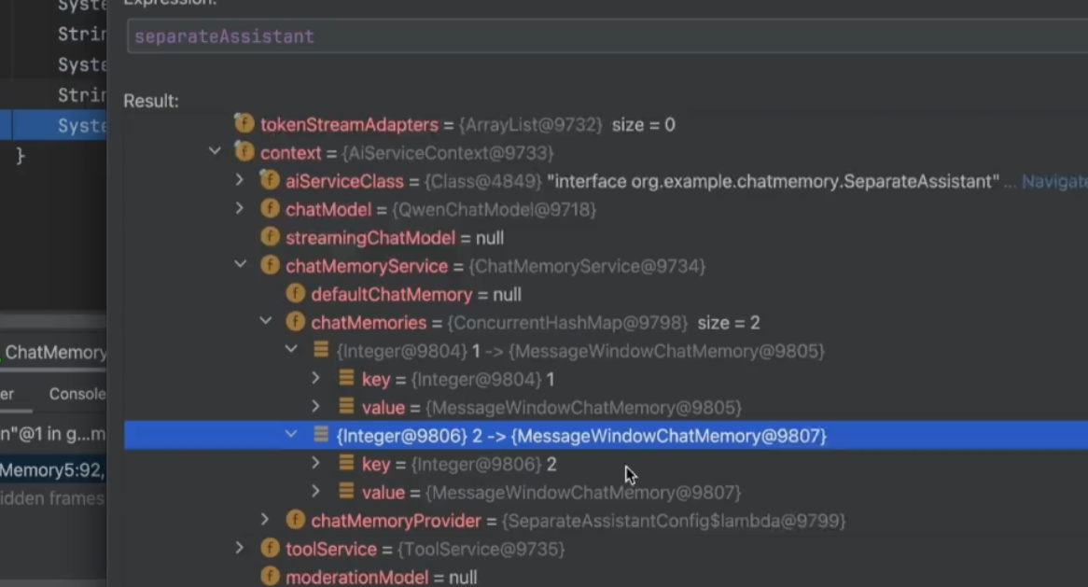
Task: Select the defaultChatMemory = null row
Action: 416,295
